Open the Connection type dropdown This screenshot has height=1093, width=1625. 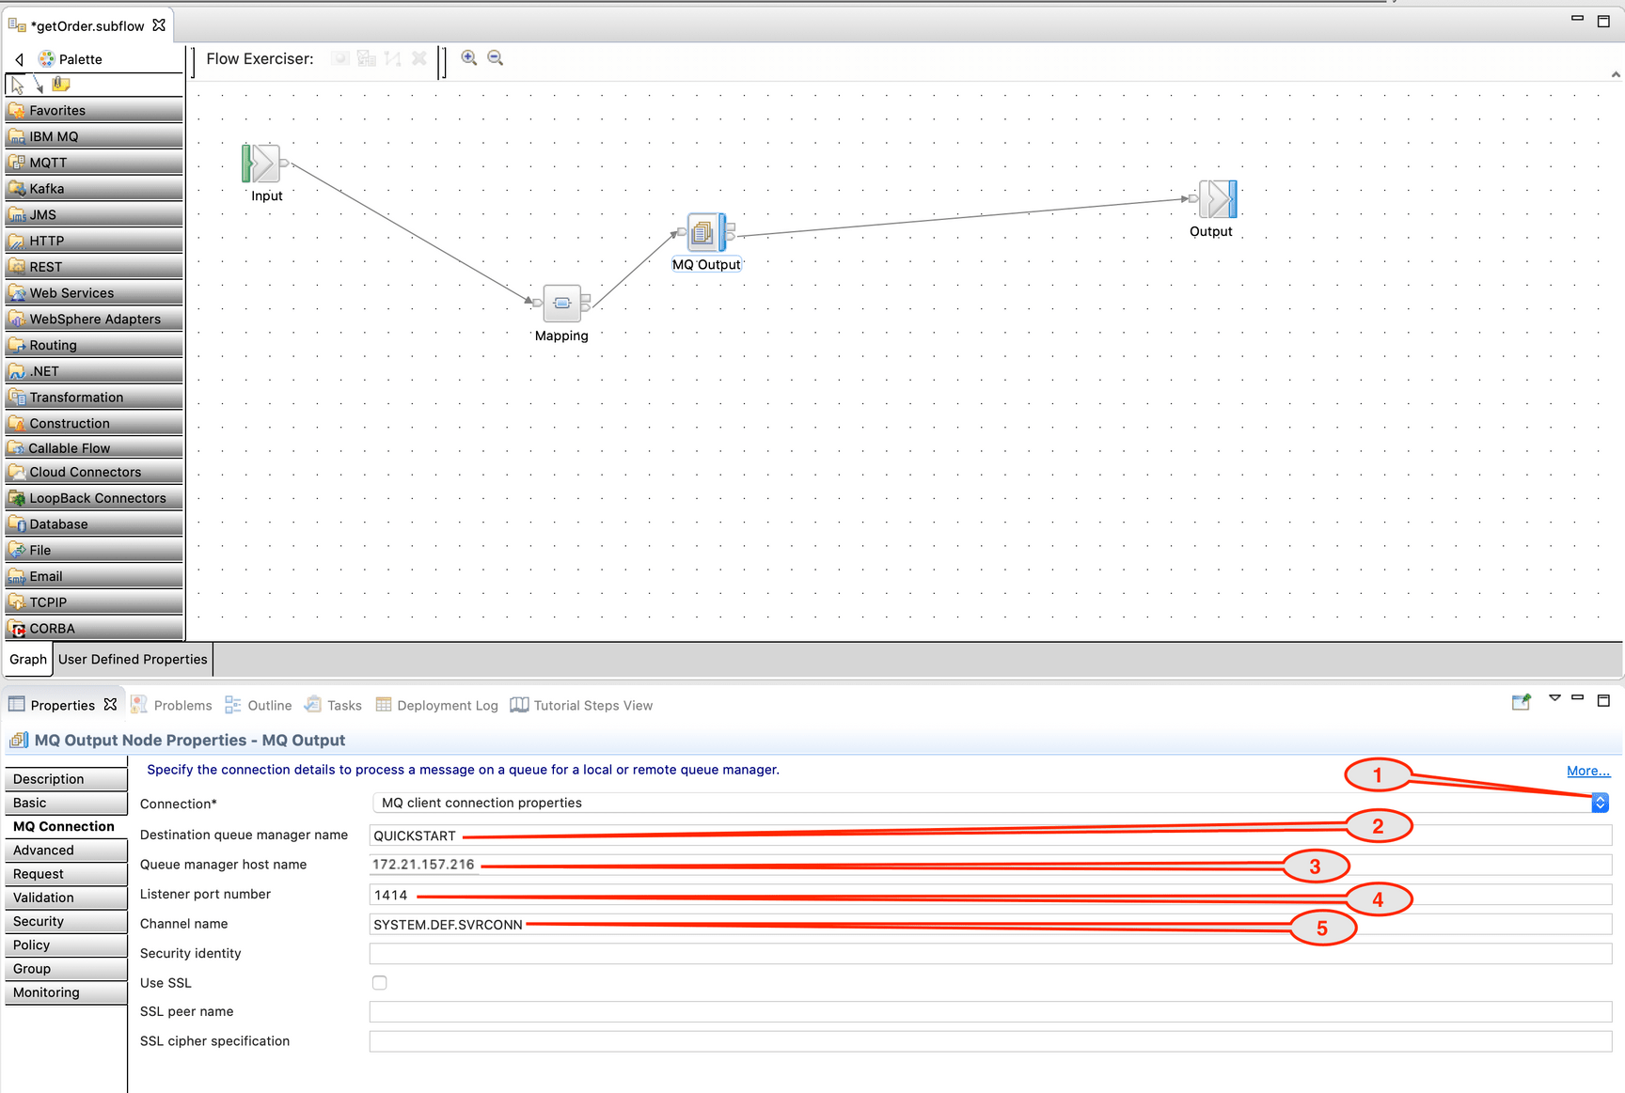tap(1600, 803)
